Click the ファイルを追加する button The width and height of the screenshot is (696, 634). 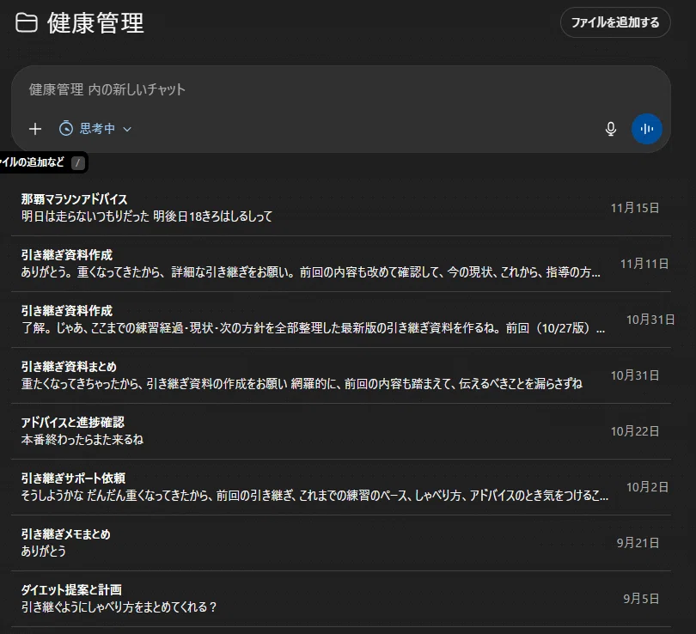(x=615, y=22)
